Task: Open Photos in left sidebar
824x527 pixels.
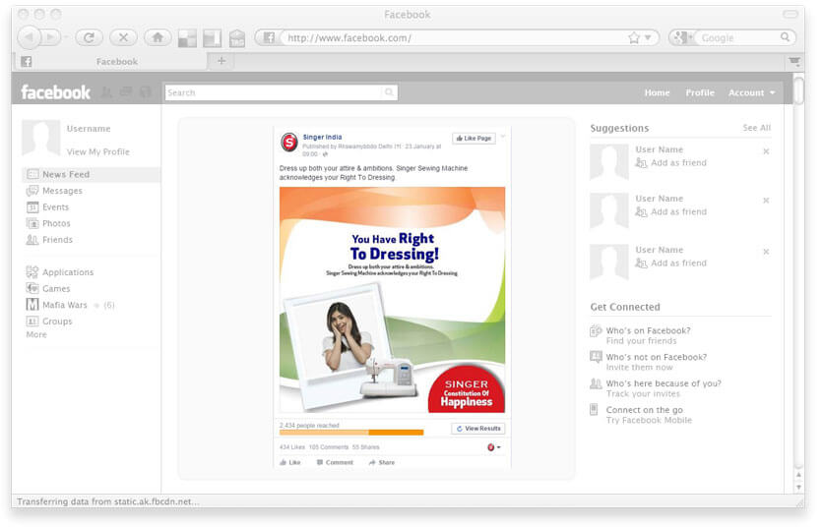Action: click(48, 223)
